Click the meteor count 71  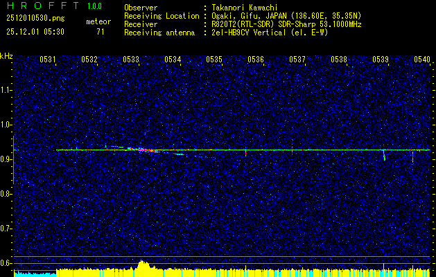(101, 32)
